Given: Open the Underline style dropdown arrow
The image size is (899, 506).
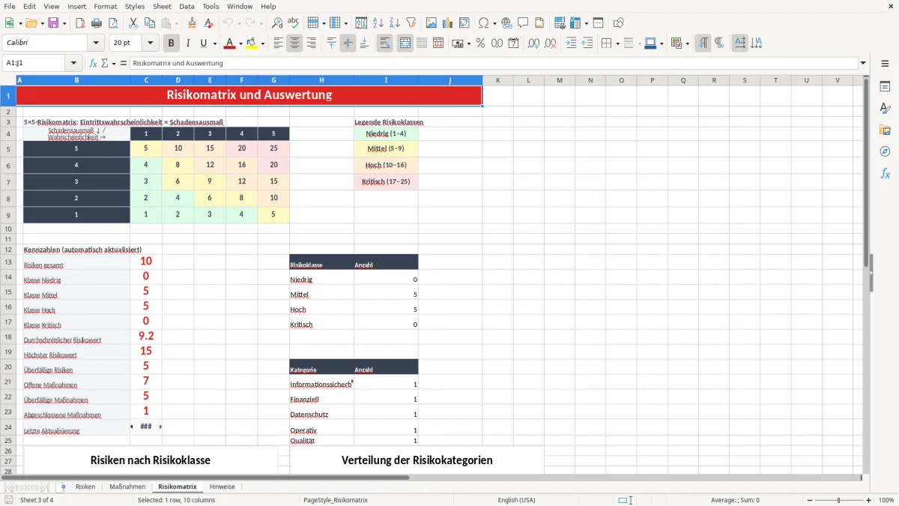Looking at the screenshot, I should (214, 43).
